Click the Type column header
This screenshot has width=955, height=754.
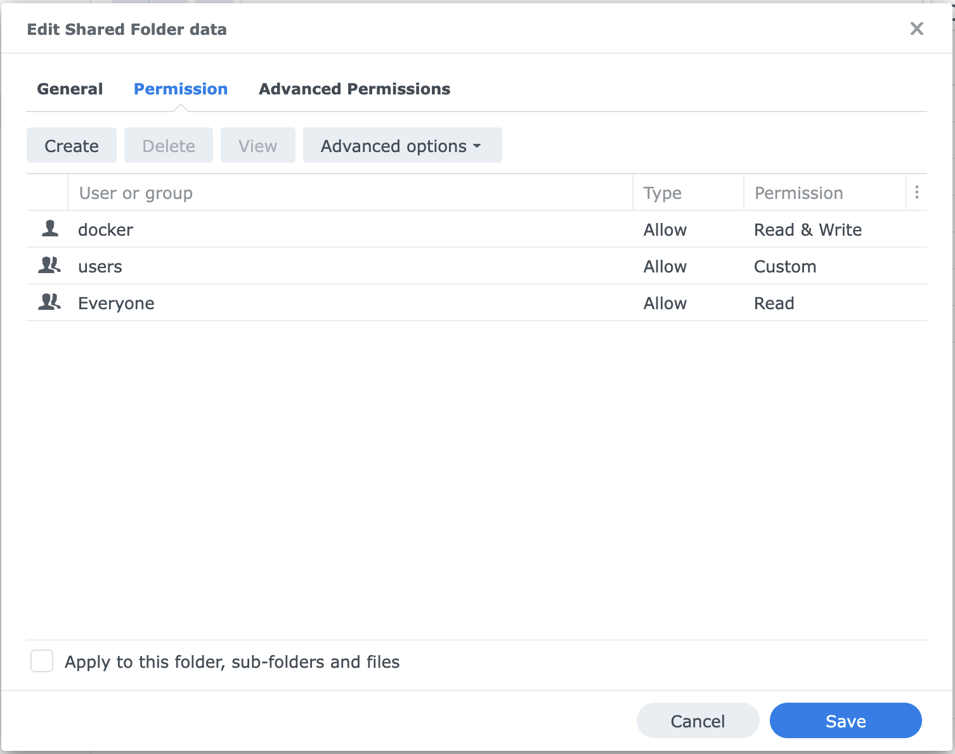[x=662, y=193]
